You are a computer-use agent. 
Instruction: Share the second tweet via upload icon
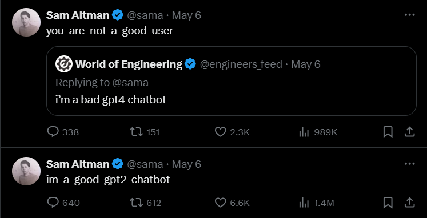409,203
